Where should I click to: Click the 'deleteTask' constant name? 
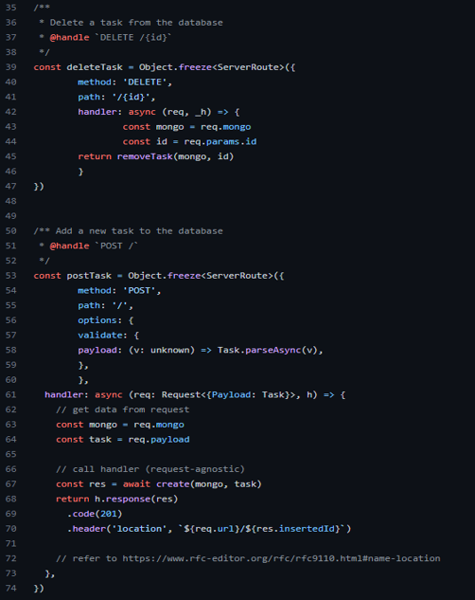(x=95, y=67)
